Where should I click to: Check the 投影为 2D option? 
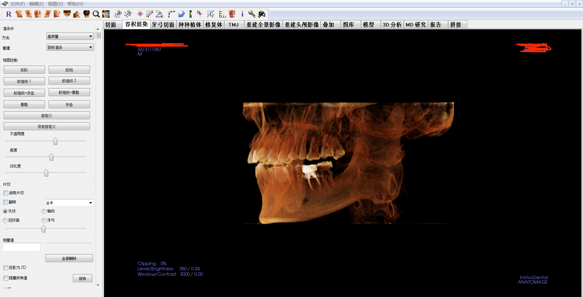5,268
